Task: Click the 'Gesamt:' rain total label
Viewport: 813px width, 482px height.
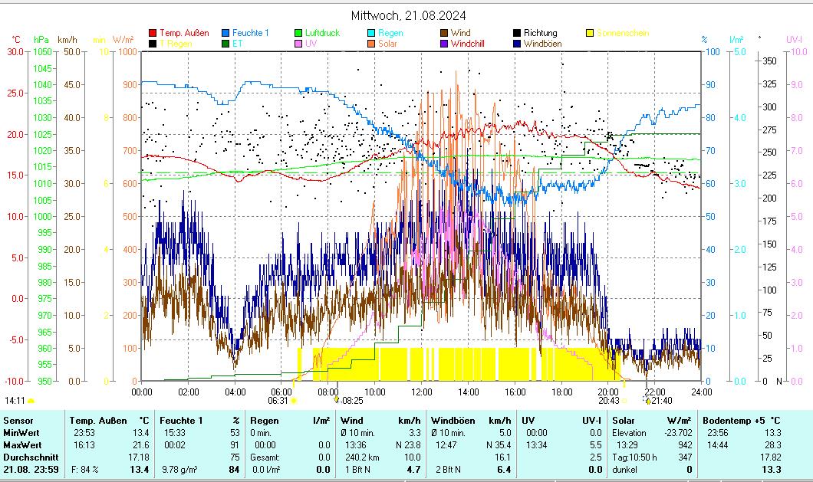Action: [x=265, y=457]
